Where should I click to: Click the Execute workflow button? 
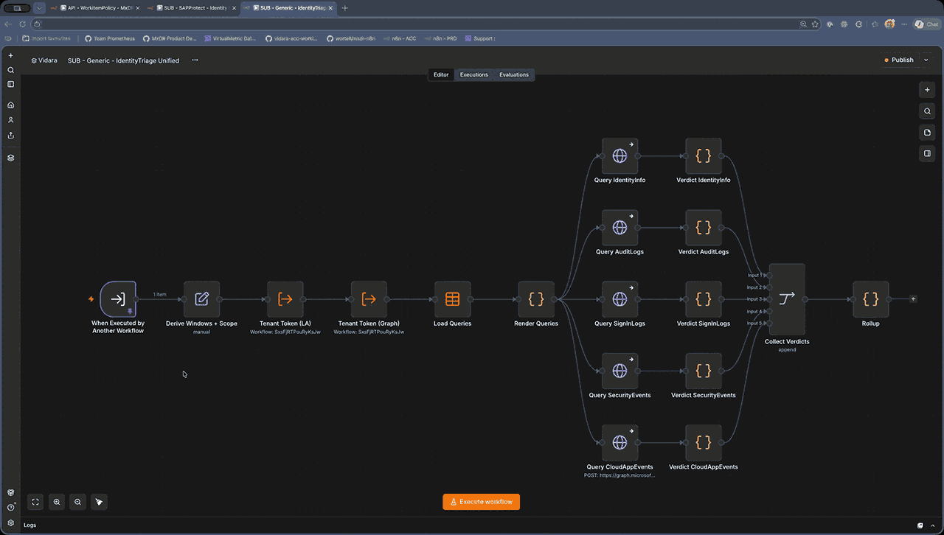pyautogui.click(x=482, y=502)
